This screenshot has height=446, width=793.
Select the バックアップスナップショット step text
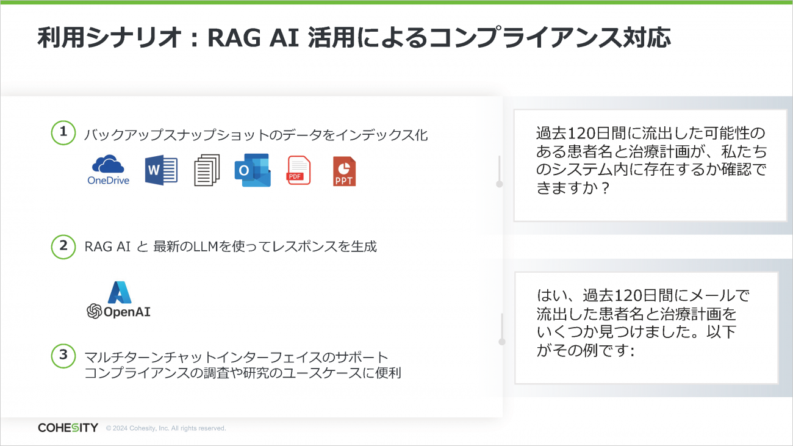(x=256, y=135)
